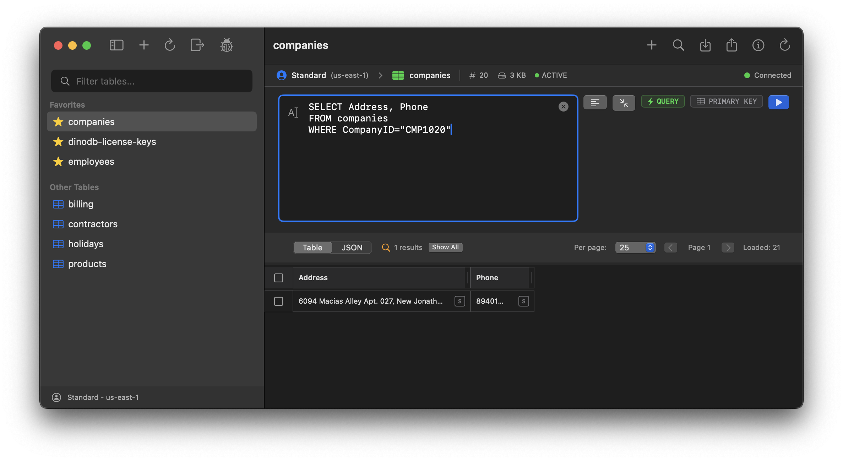843x461 pixels.
Task: Select companies in Favorites
Action: click(x=152, y=122)
